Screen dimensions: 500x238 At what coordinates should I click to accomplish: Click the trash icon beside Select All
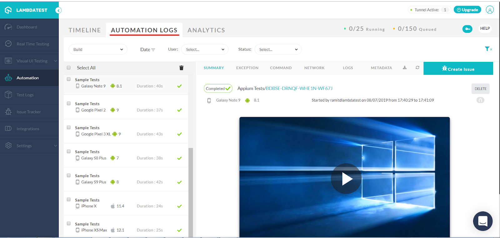point(181,68)
